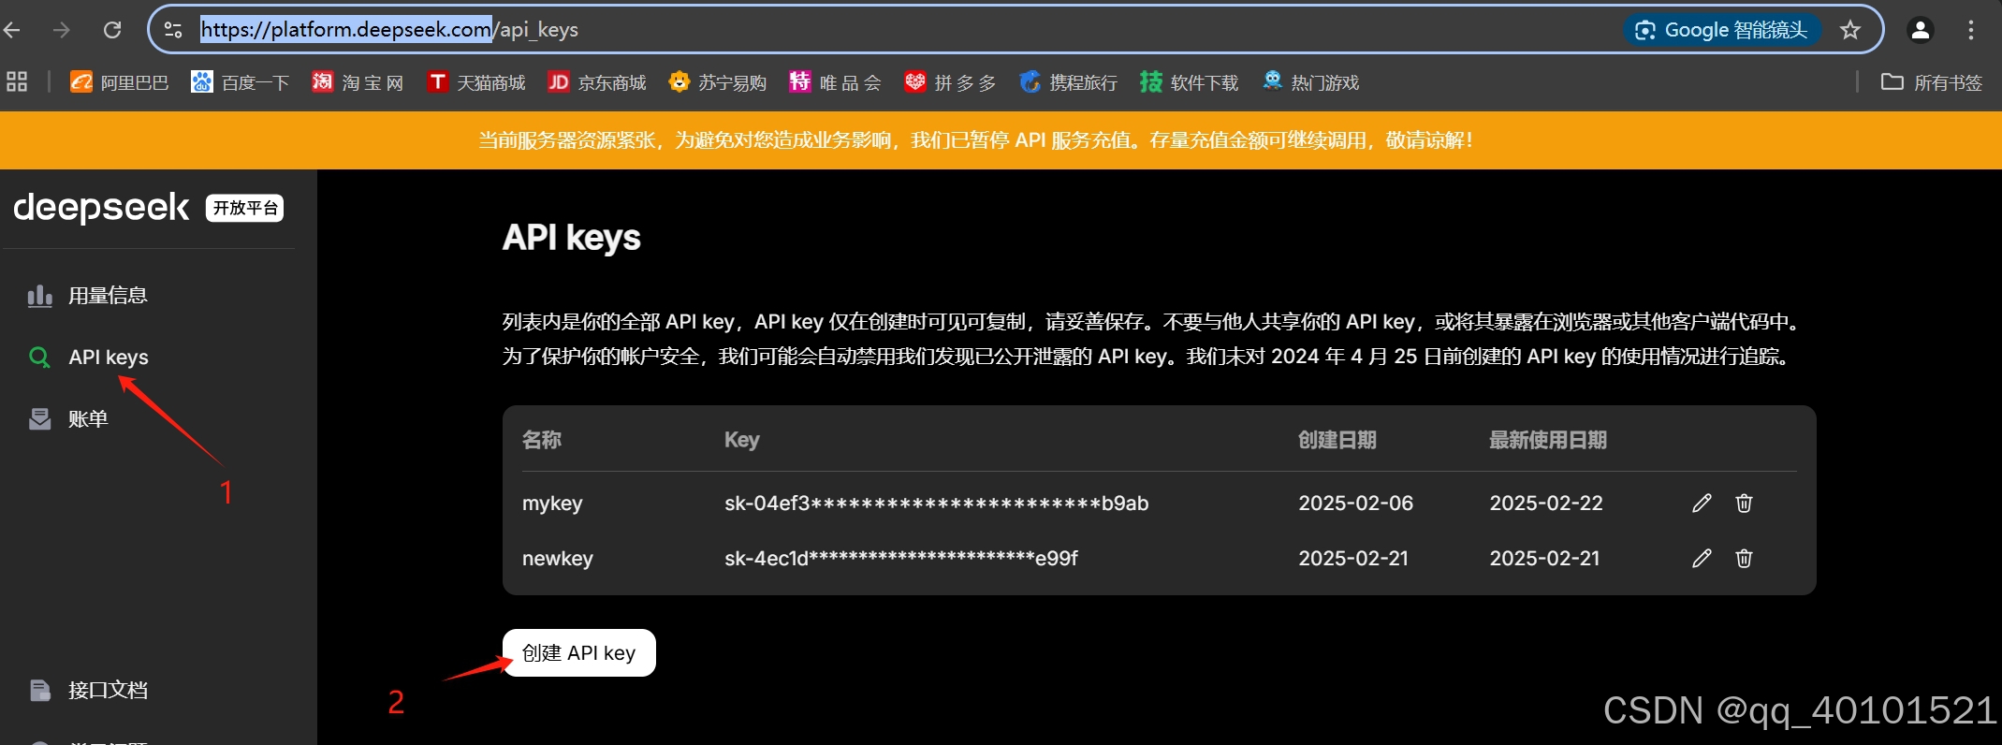The image size is (2002, 745).
Task: Open the browser profile avatar
Action: [1920, 30]
